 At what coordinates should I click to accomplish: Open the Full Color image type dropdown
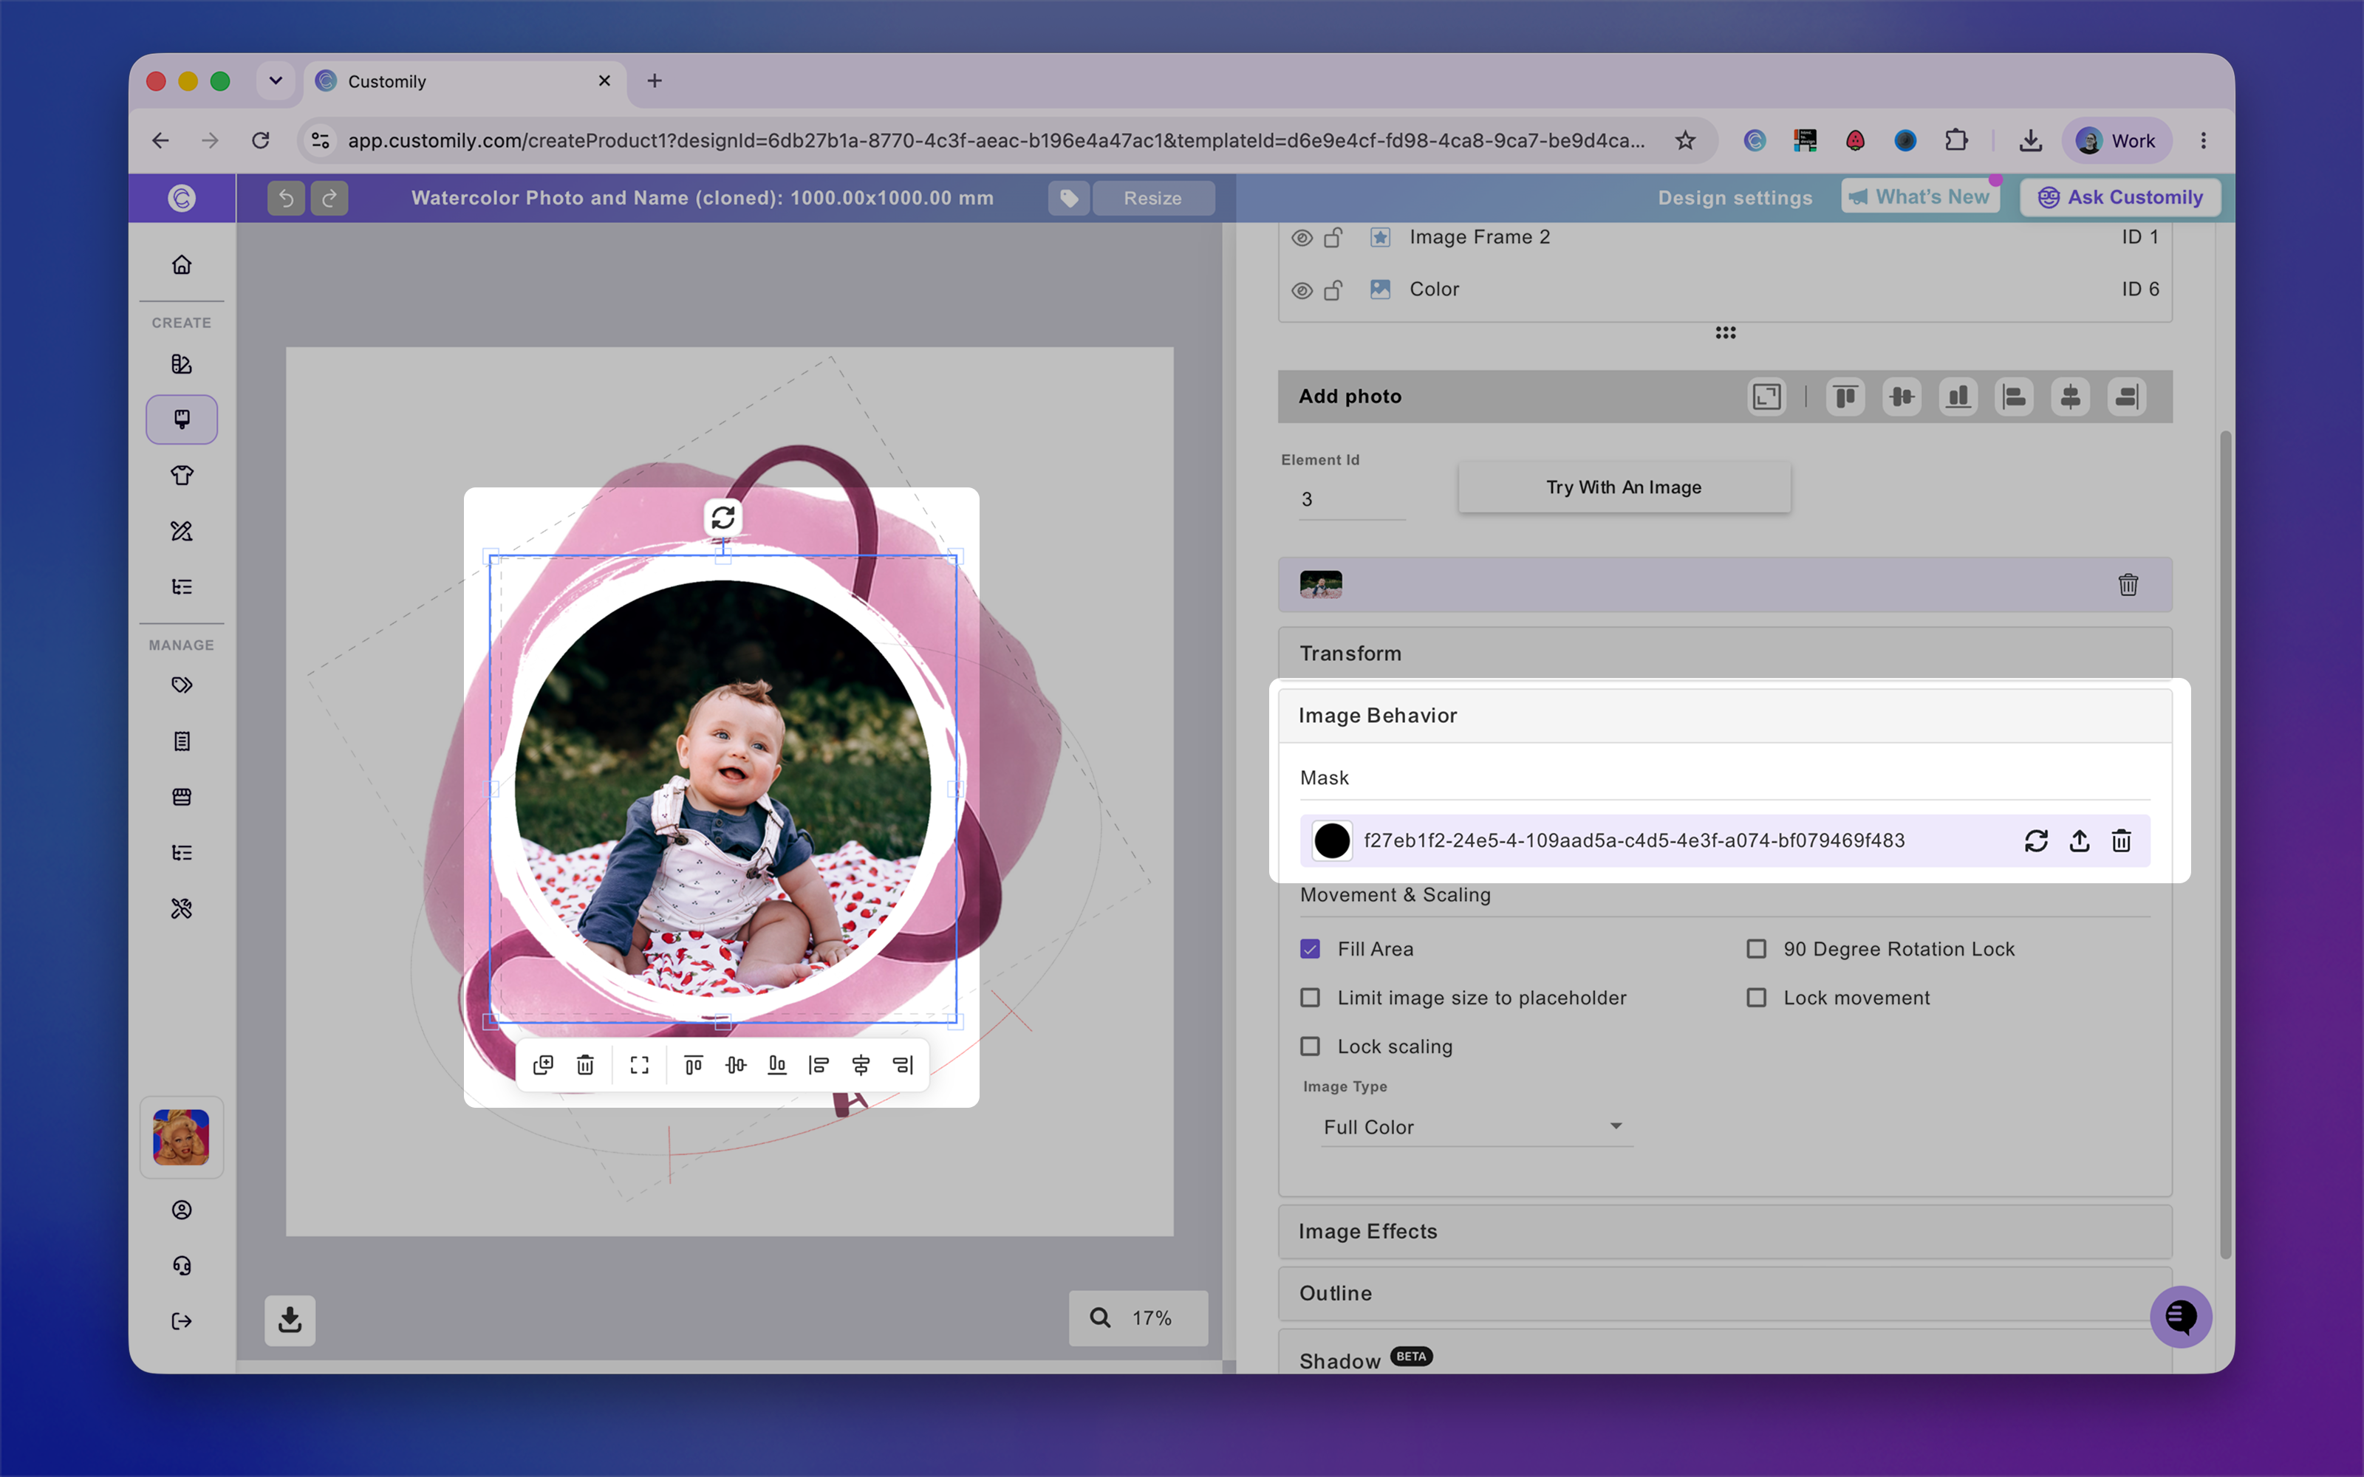pos(1475,1126)
